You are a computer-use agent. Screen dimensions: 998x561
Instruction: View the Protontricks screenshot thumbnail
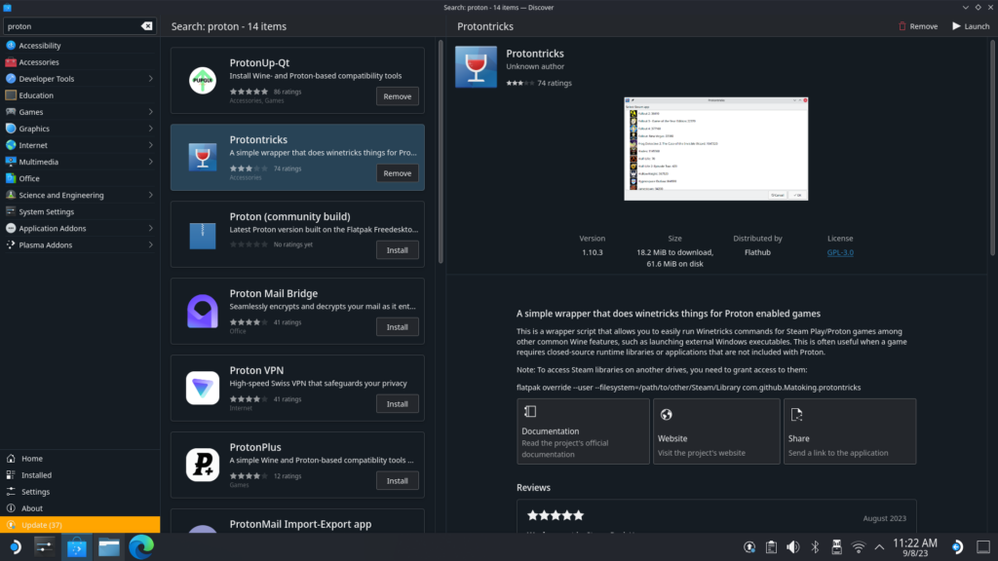[716, 149]
